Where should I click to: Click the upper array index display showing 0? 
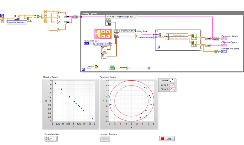coord(97,32)
